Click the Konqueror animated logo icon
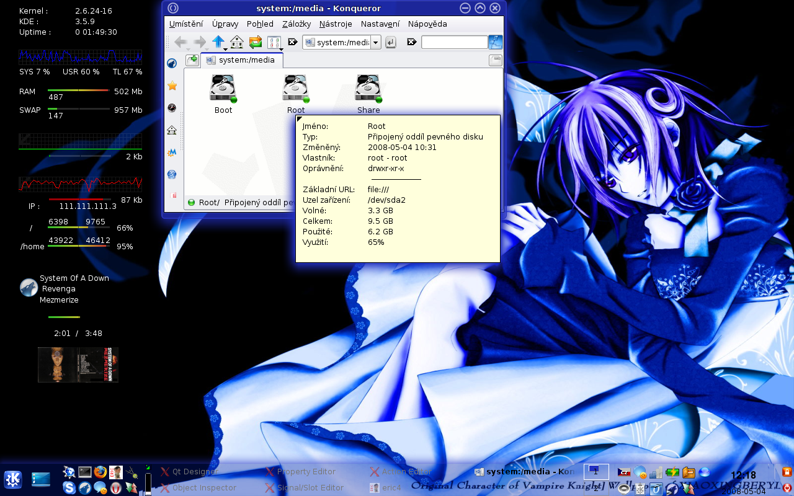 [x=495, y=42]
